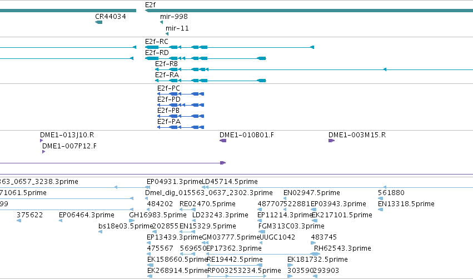Image resolution: width=473 pixels, height=279 pixels.
Task: Select the E2f-RA transcript label
Action: [167, 75]
